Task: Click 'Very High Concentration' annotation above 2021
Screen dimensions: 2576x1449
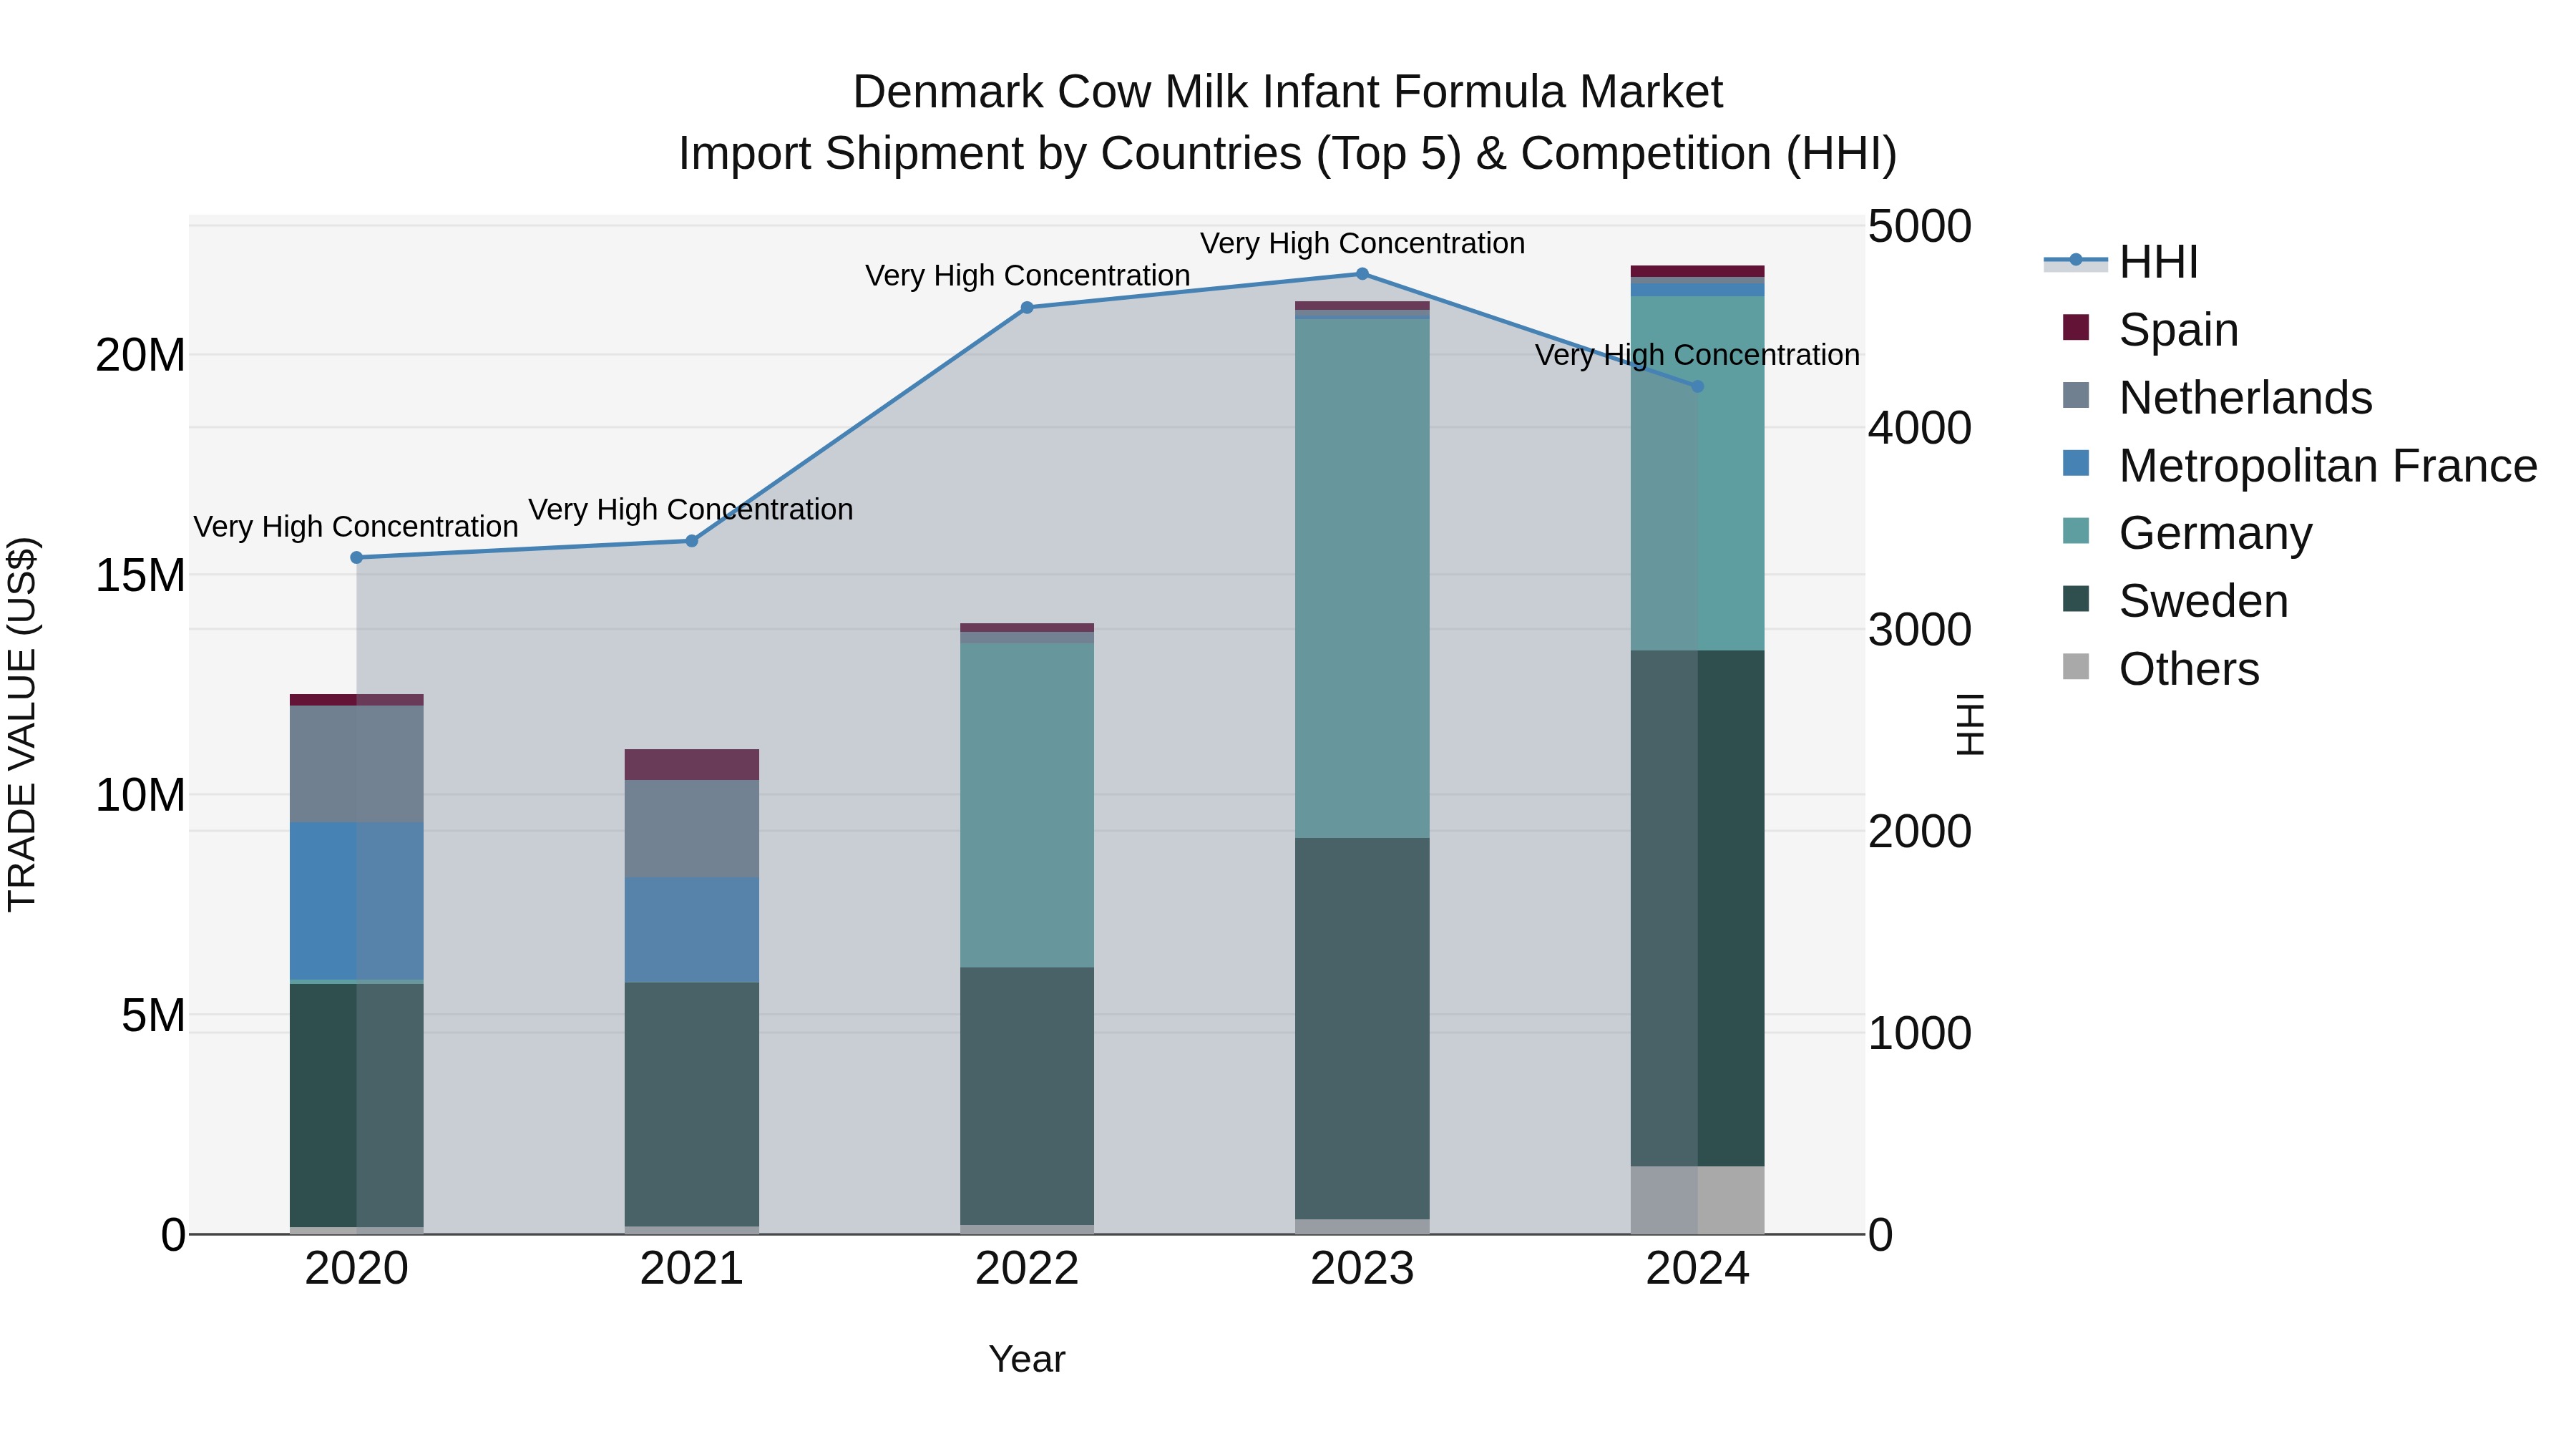Action: pyautogui.click(x=691, y=509)
